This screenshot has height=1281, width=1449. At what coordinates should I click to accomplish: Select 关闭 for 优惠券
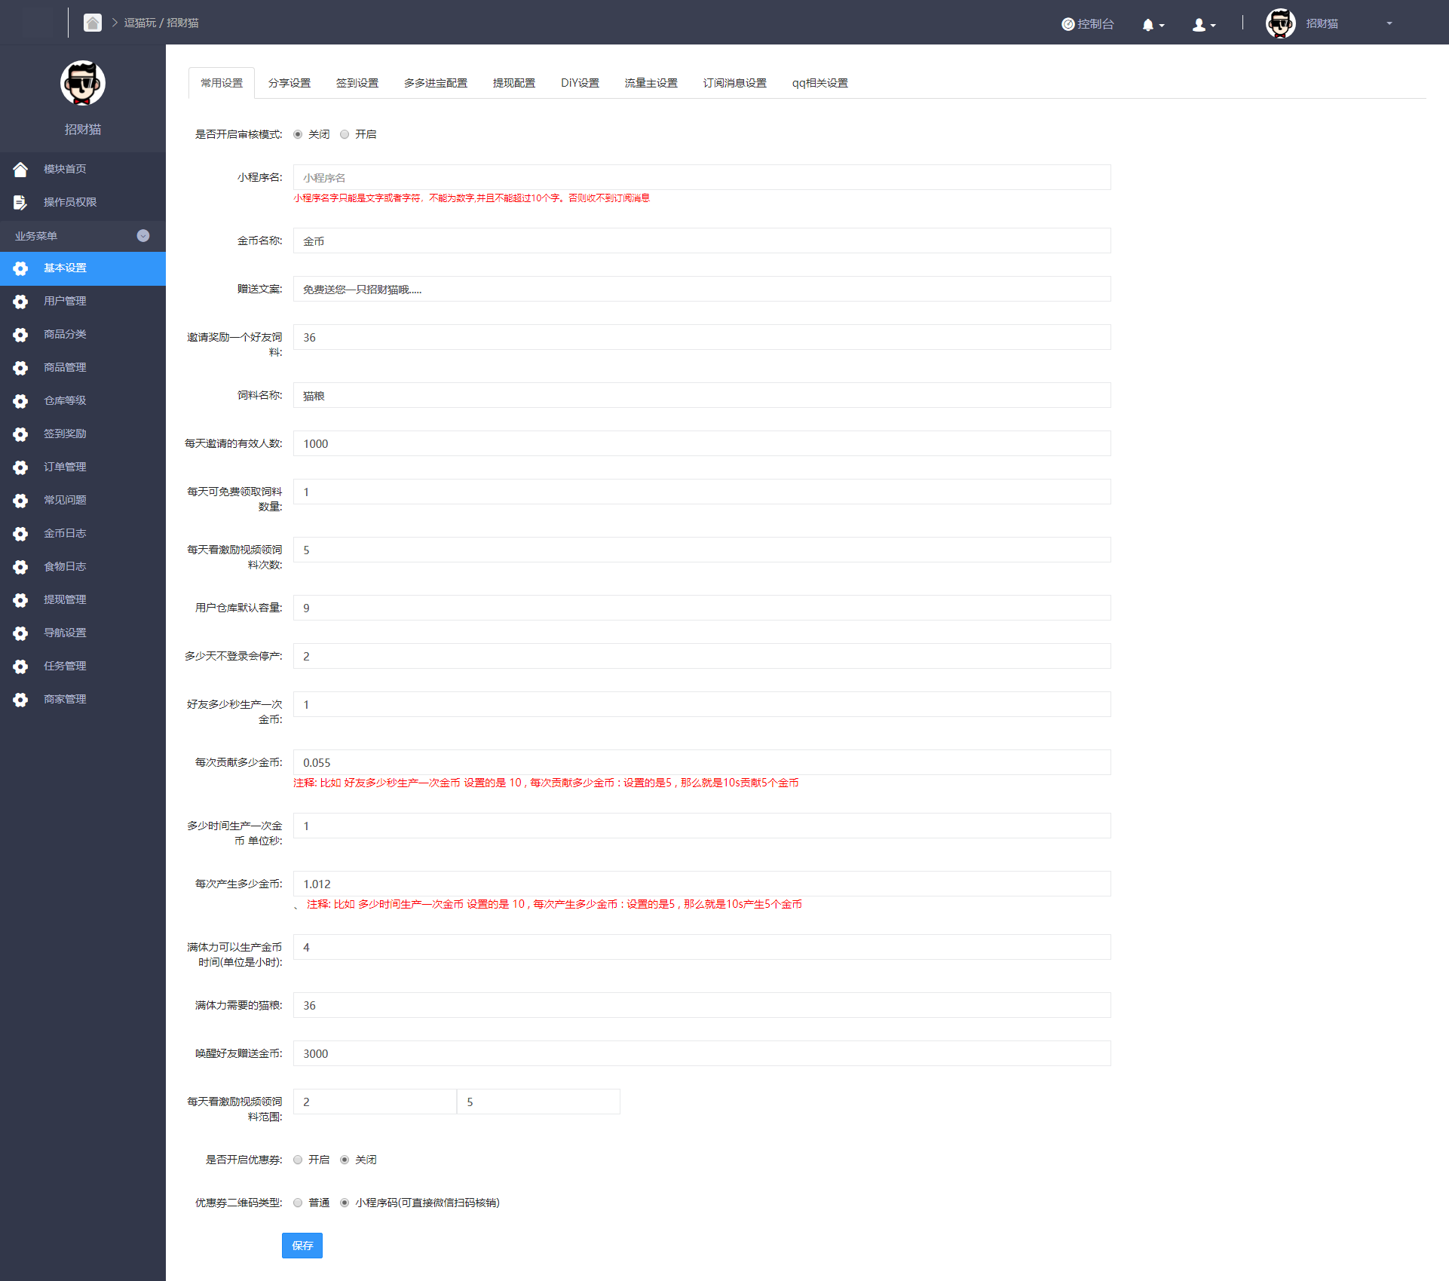click(345, 1160)
